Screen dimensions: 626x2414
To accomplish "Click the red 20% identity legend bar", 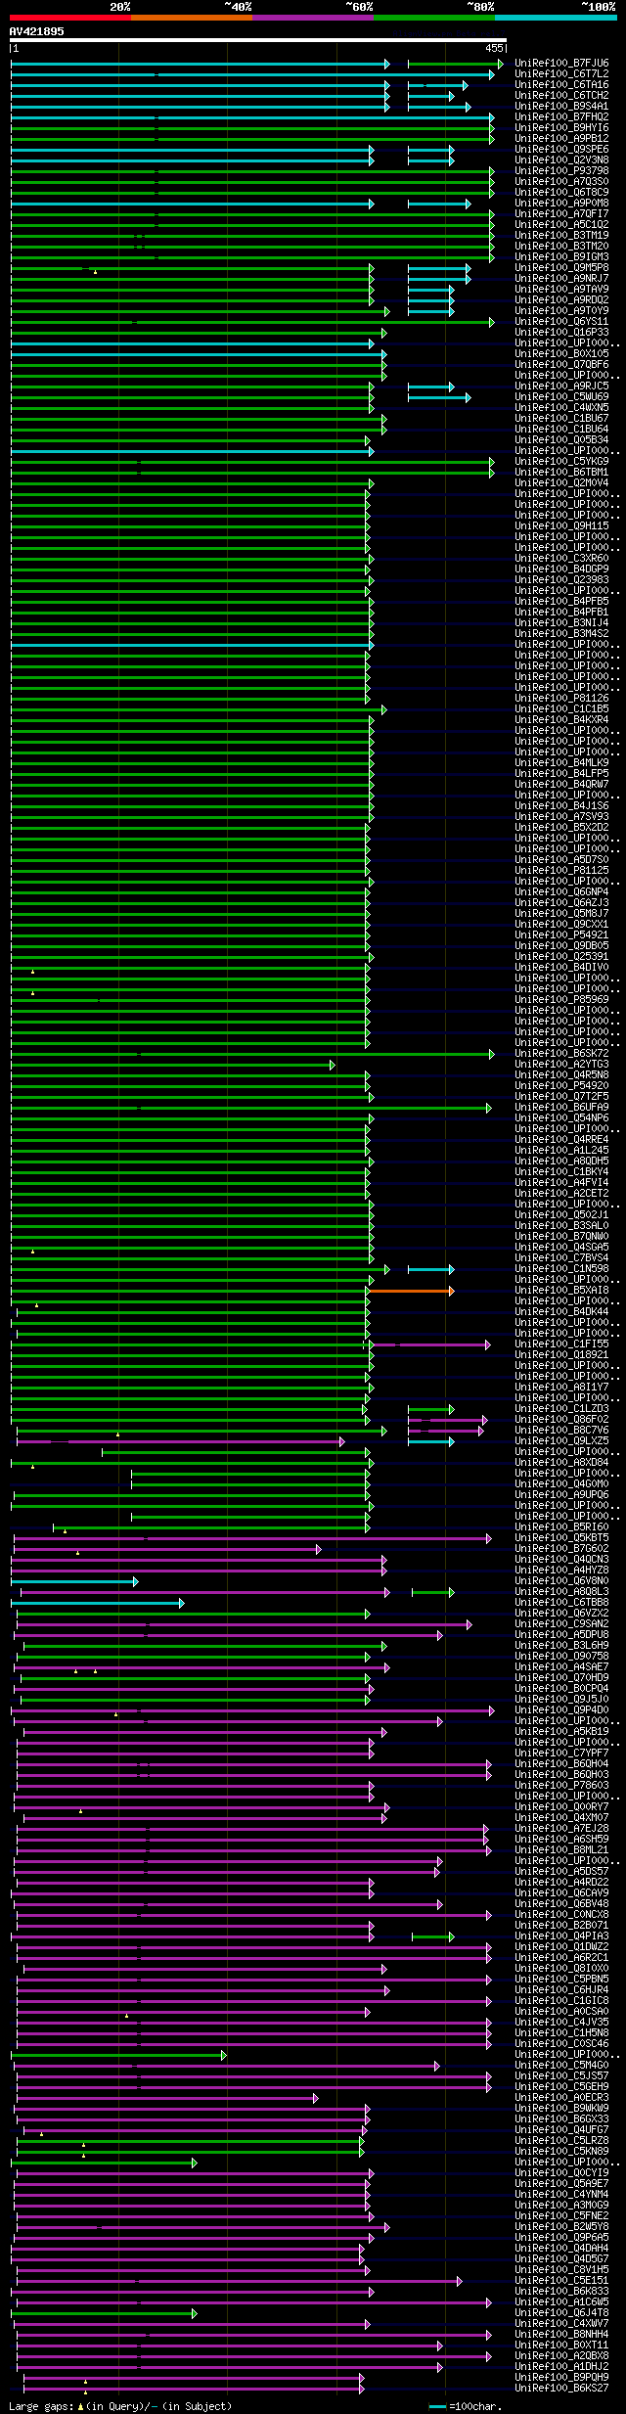I will click(x=70, y=17).
